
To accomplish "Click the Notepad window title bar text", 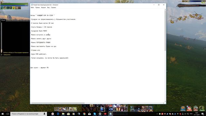I will 46,5.
